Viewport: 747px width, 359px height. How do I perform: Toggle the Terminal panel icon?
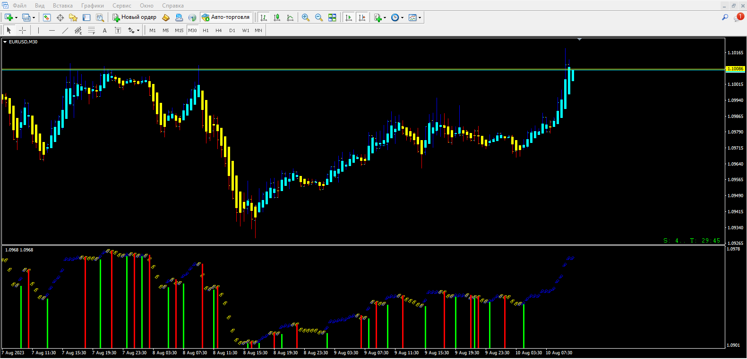tap(86, 17)
